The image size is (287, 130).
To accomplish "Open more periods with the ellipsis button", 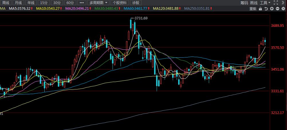I will (82, 3).
